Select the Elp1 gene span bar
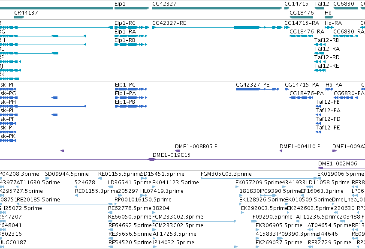Viewport: 365px width, 249px height. click(132, 8)
